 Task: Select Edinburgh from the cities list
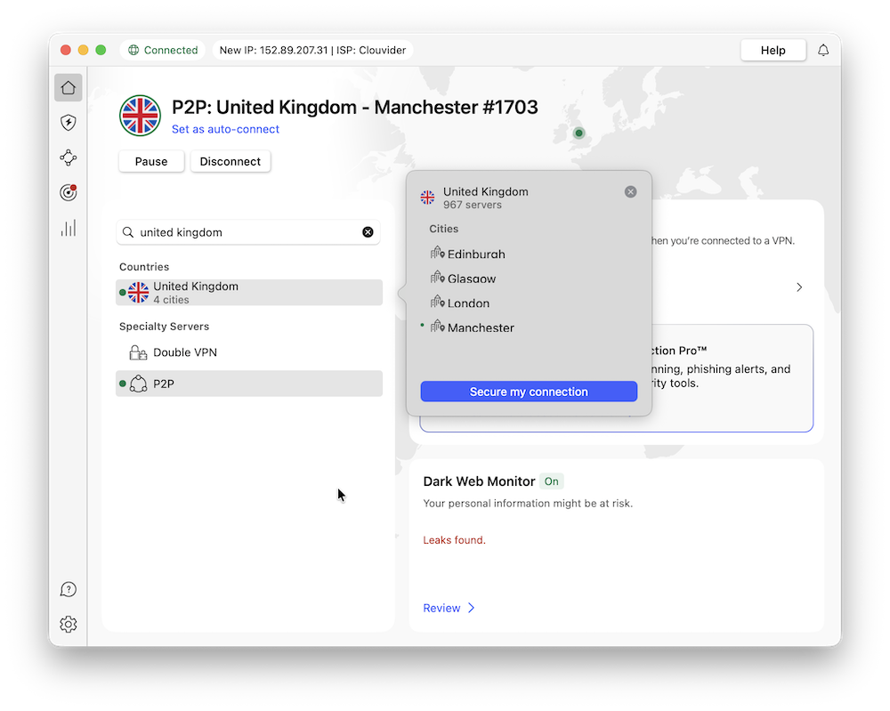(476, 254)
